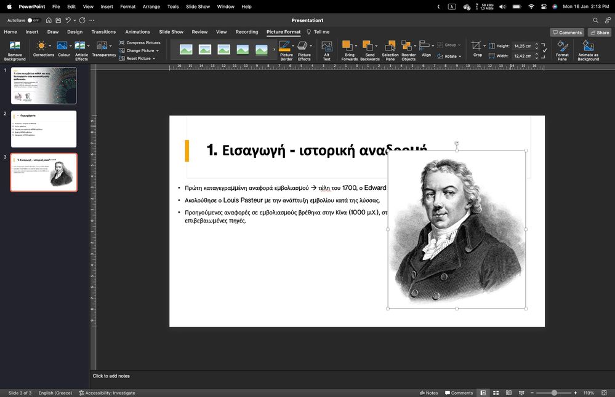Click the Group dropdown
The height and width of the screenshot is (397, 615).
coord(449,45)
